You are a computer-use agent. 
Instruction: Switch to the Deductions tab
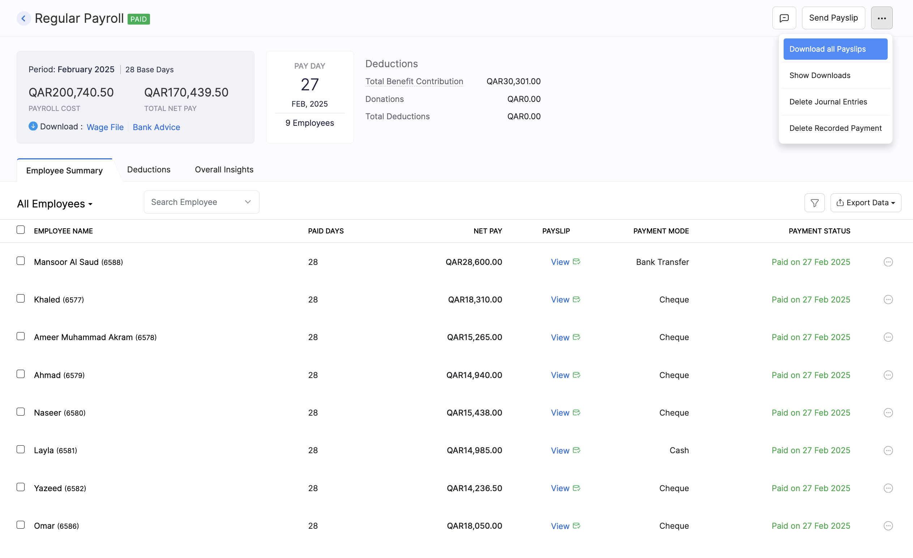coord(149,169)
